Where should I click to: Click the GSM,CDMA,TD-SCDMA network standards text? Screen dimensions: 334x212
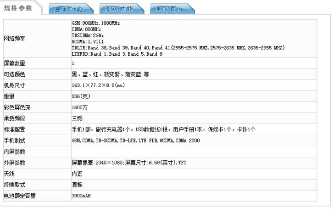[x=136, y=140]
